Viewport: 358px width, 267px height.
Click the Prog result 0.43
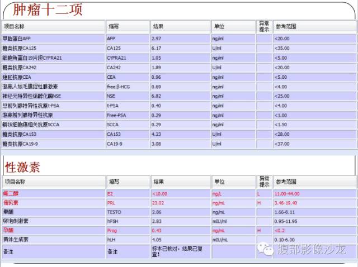[157, 231]
